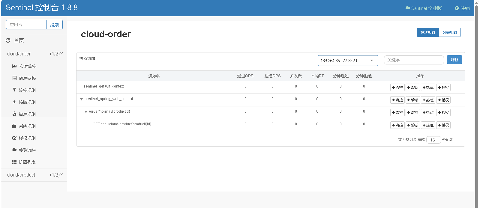Go to 熔断规则 page
The image size is (480, 208).
click(27, 102)
